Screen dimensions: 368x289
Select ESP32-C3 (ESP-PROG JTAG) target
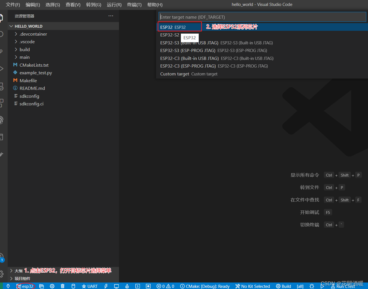point(262,66)
